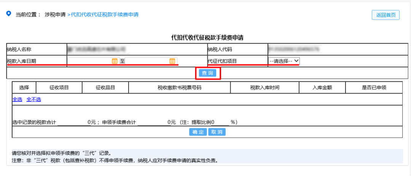
Task: Open the end date calendar picker icon
Action: [x=172, y=61]
